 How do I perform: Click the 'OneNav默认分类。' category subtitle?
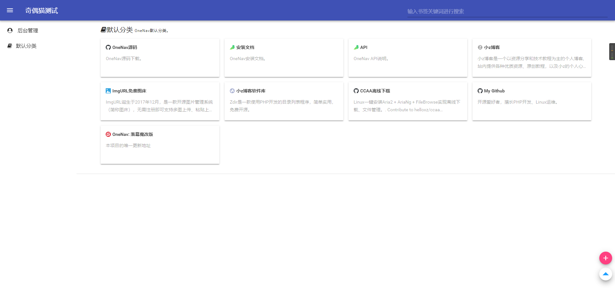coord(152,31)
